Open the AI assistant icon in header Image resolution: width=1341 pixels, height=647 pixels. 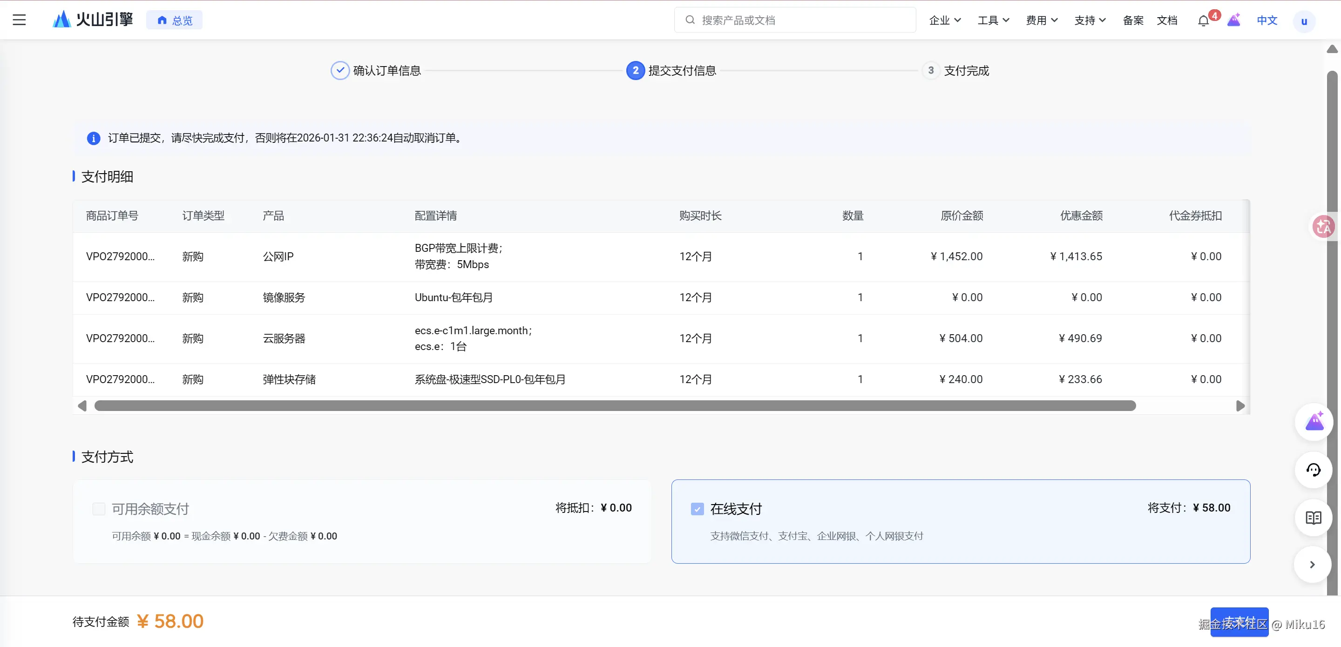click(x=1234, y=20)
